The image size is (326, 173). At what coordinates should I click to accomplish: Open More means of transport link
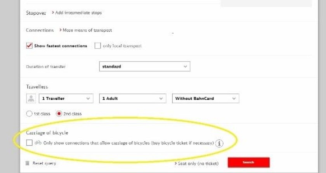[x=87, y=30]
